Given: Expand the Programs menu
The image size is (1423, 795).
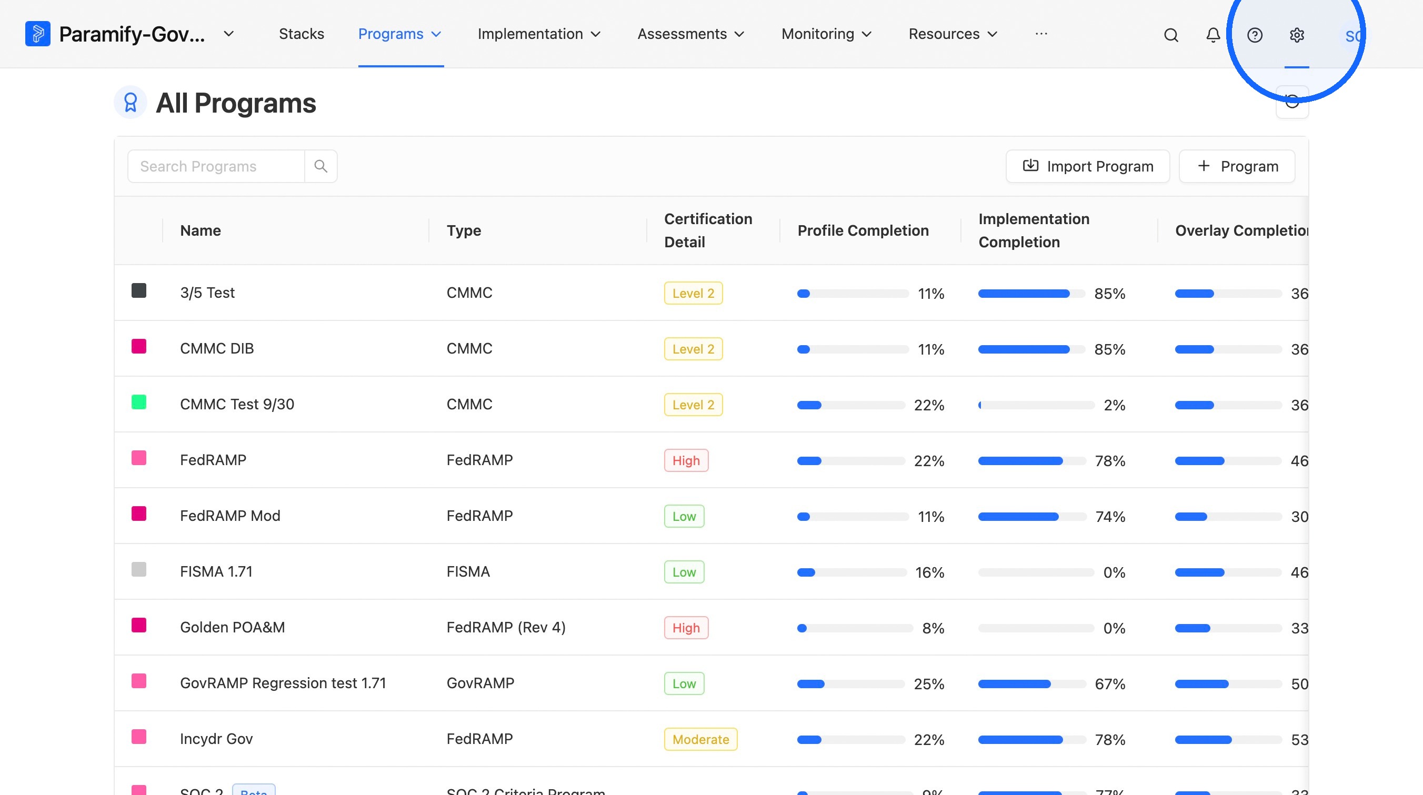Looking at the screenshot, I should (x=400, y=34).
